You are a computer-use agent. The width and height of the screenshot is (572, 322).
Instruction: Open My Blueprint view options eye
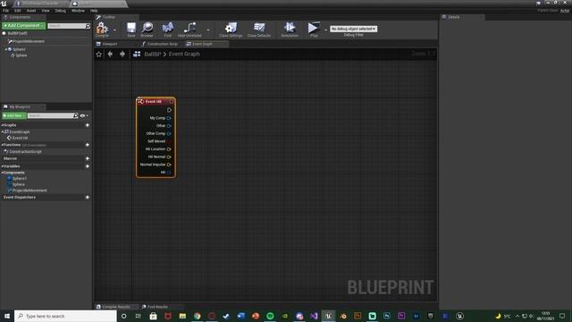pos(84,115)
